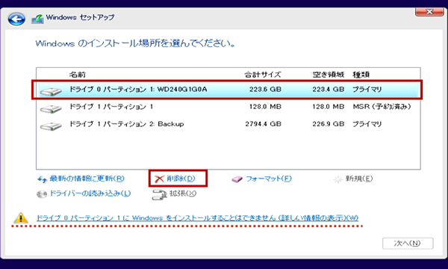
Task: Click the 223.6 GB total size cell
Action: tap(265, 89)
